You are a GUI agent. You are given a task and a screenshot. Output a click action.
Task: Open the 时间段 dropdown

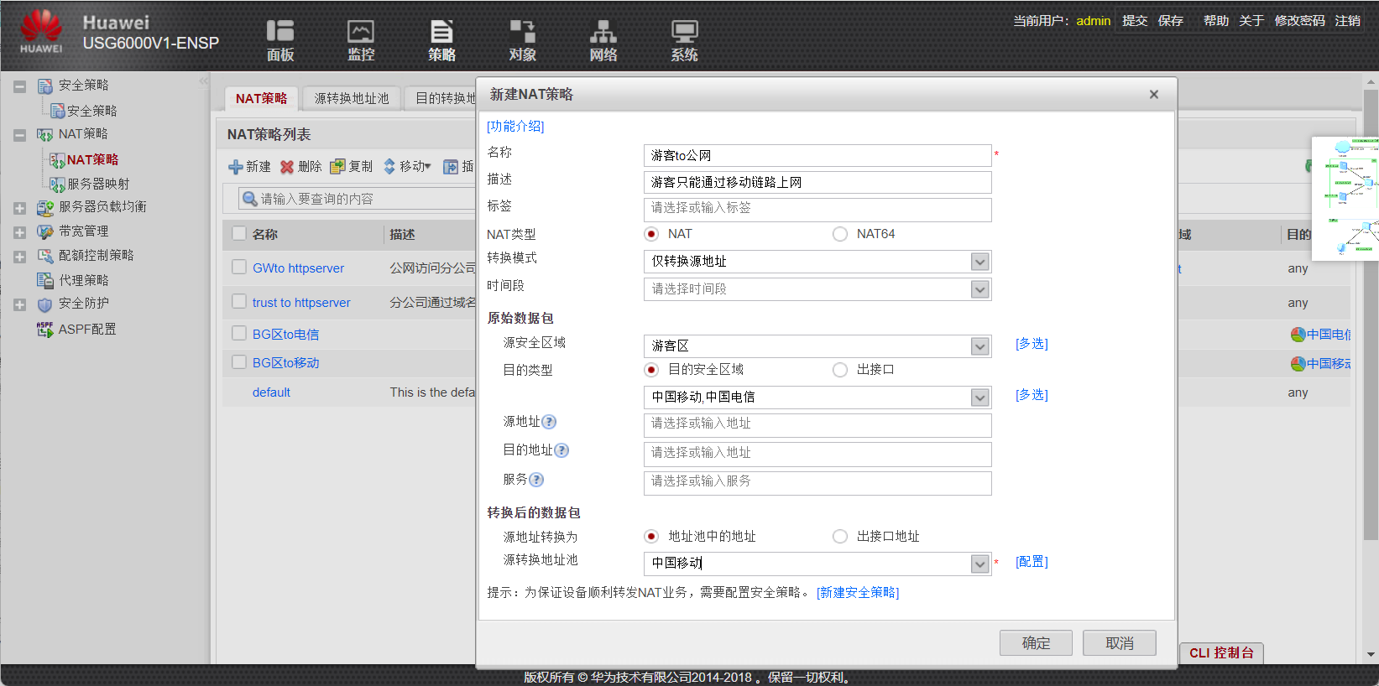pos(979,289)
